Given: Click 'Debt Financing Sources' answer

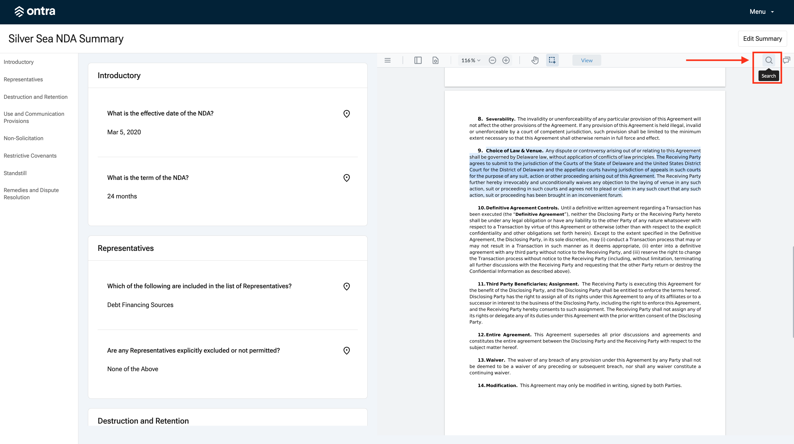Looking at the screenshot, I should click(x=140, y=305).
